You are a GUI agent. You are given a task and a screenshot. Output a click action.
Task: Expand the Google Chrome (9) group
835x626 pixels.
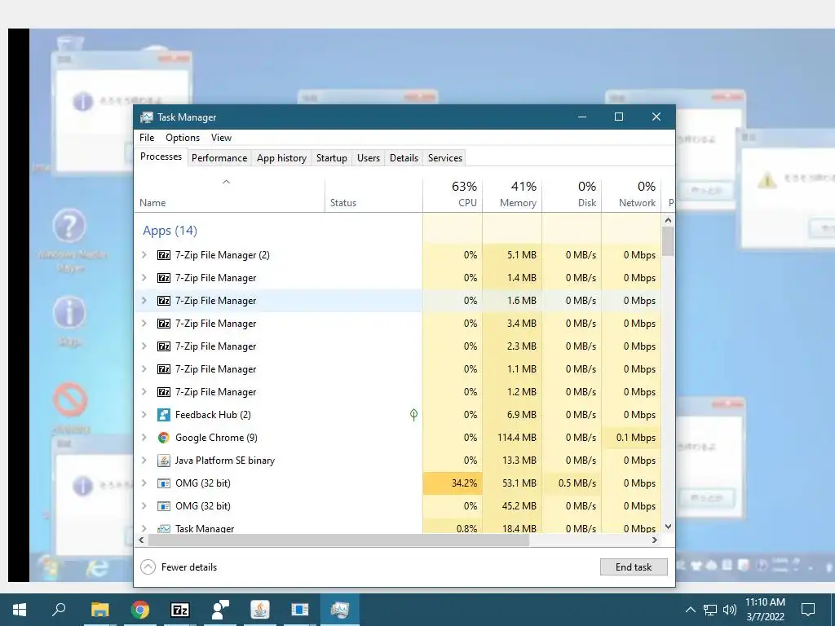pos(144,438)
